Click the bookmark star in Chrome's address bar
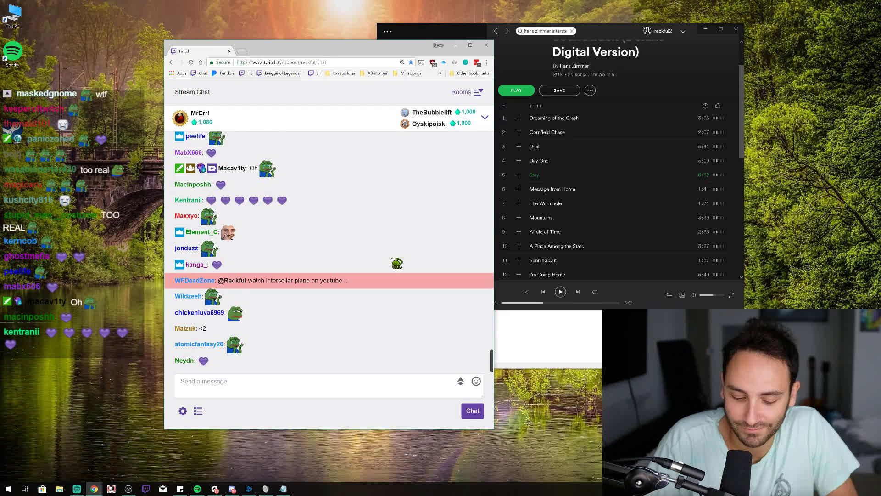This screenshot has height=496, width=881. click(x=410, y=62)
